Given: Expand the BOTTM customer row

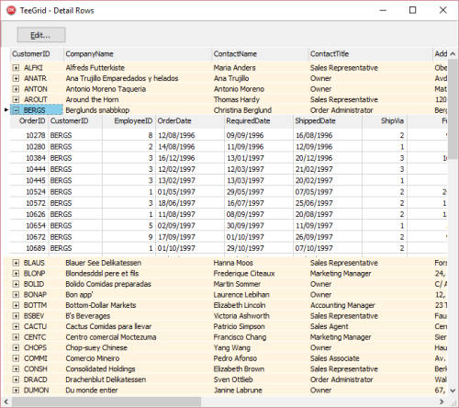Looking at the screenshot, I should pyautogui.click(x=16, y=305).
